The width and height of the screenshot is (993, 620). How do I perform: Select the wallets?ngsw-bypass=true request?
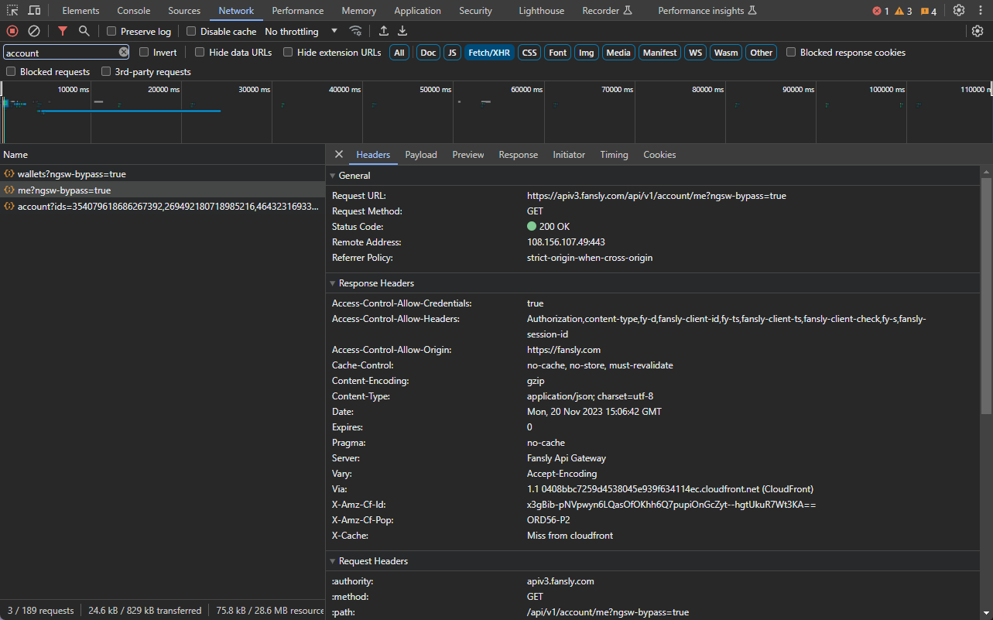pos(71,174)
